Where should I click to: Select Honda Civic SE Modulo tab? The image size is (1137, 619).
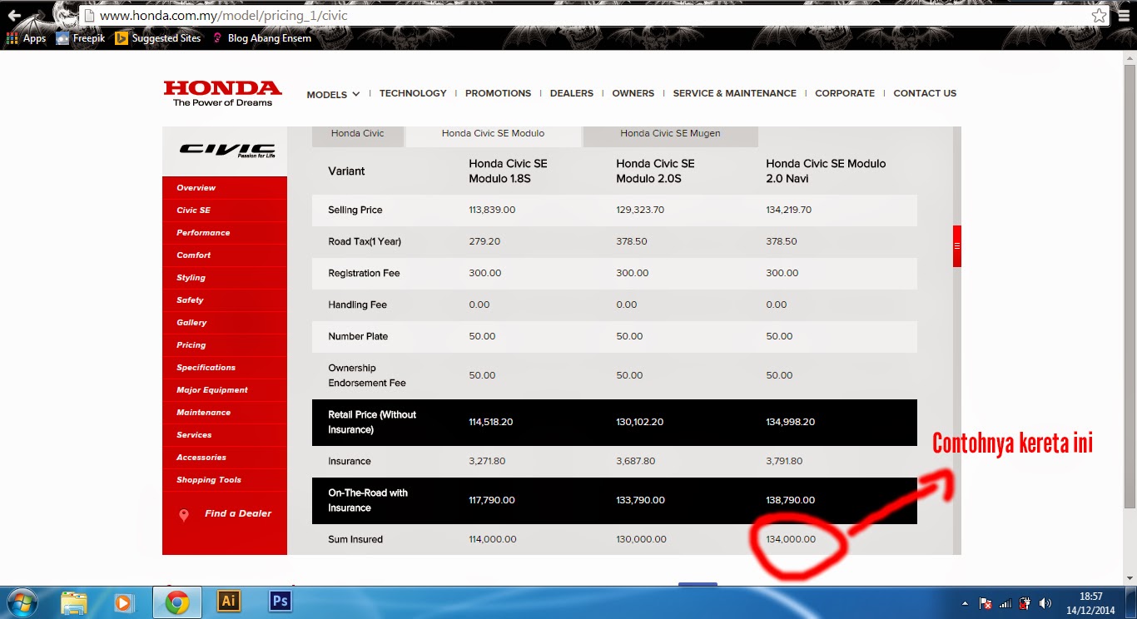click(x=493, y=136)
